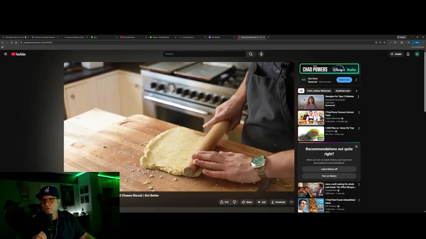
Task: Open options for I Tried Fast Foods Unhealthiest Items
Action: pyautogui.click(x=359, y=200)
